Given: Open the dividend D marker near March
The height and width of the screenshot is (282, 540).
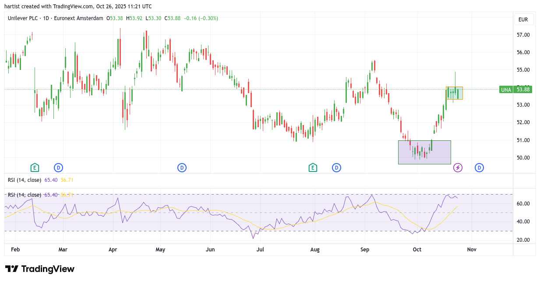Looking at the screenshot, I should [x=59, y=167].
